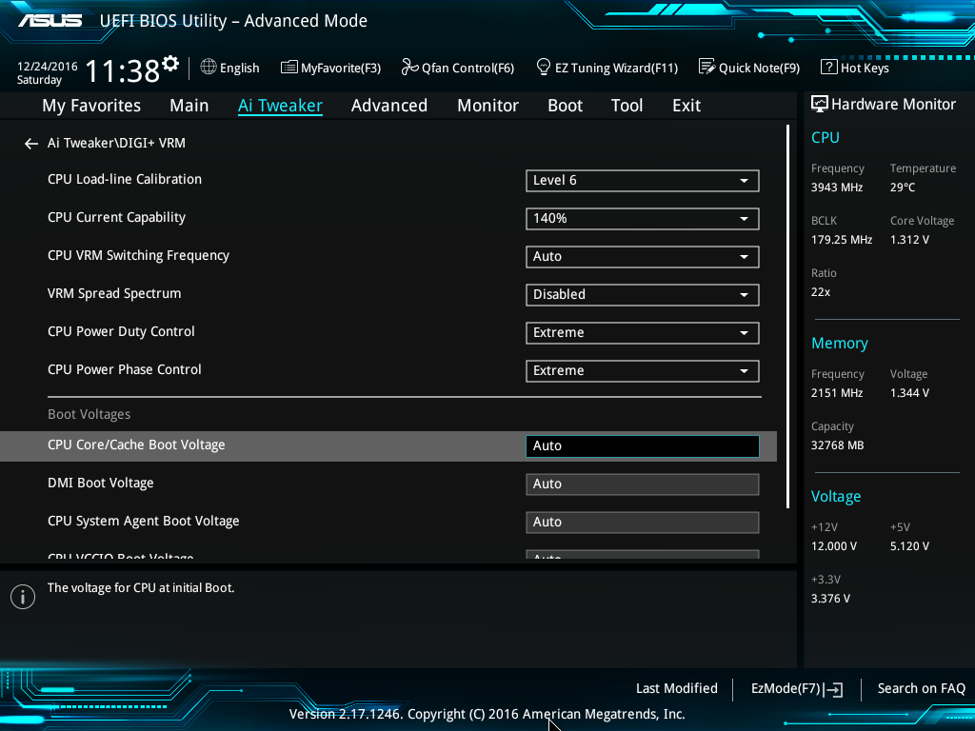975x731 pixels.
Task: Click the VRM Spread Spectrum label
Action: (x=114, y=293)
